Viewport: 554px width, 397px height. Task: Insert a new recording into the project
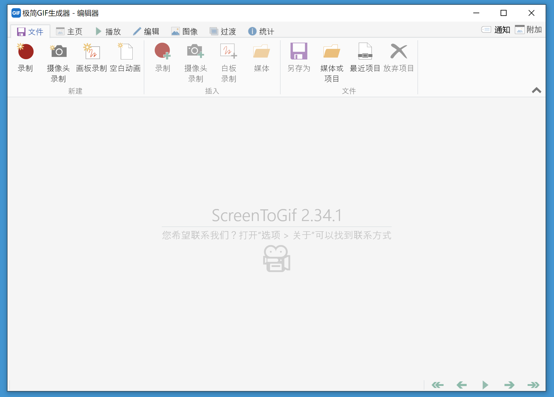click(x=163, y=59)
